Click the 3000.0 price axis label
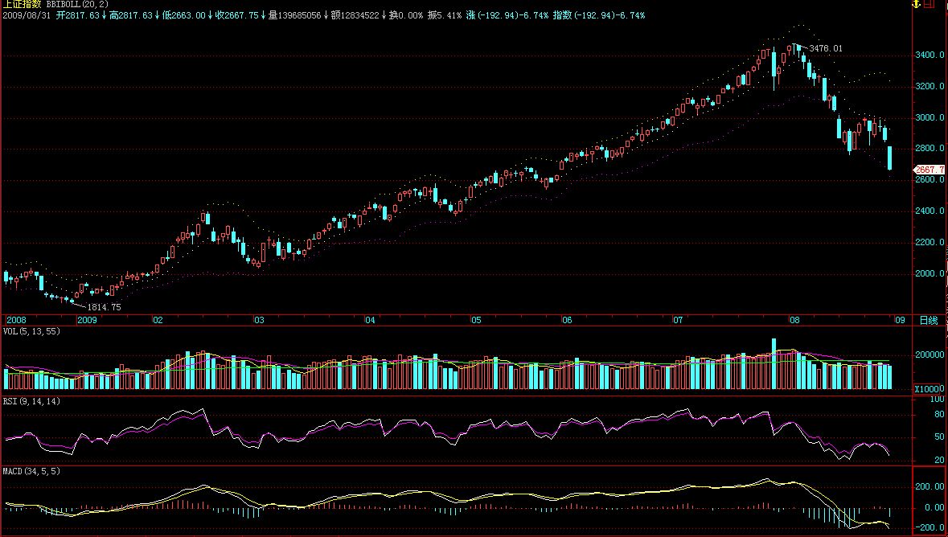The image size is (948, 537). 930,118
